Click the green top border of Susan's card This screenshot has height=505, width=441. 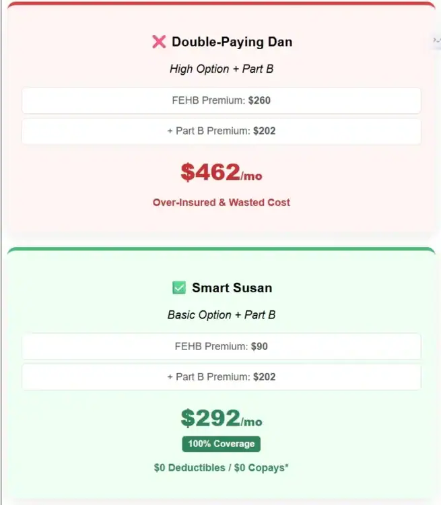pyautogui.click(x=221, y=249)
